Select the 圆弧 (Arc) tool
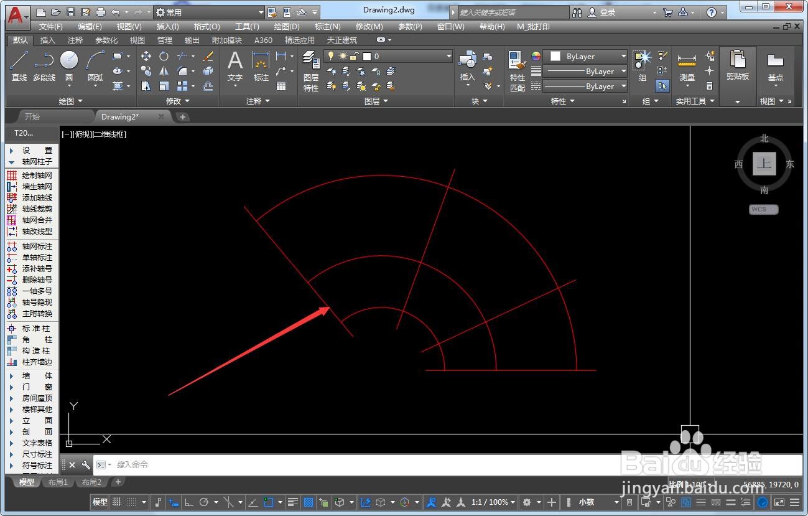Screen dimensions: 808x516 pos(95,66)
